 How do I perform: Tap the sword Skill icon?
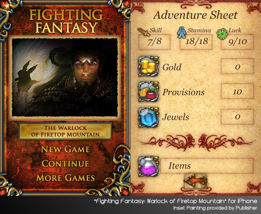(x=144, y=32)
